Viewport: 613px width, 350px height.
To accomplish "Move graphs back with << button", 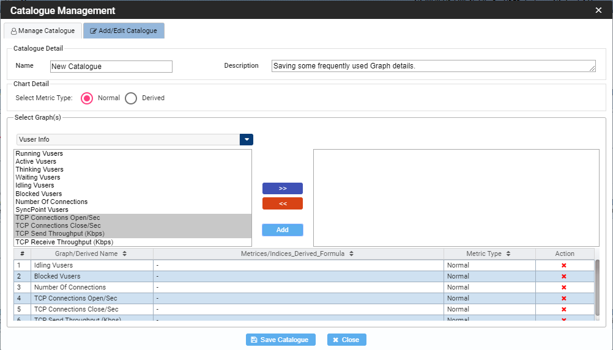I will [x=282, y=203].
